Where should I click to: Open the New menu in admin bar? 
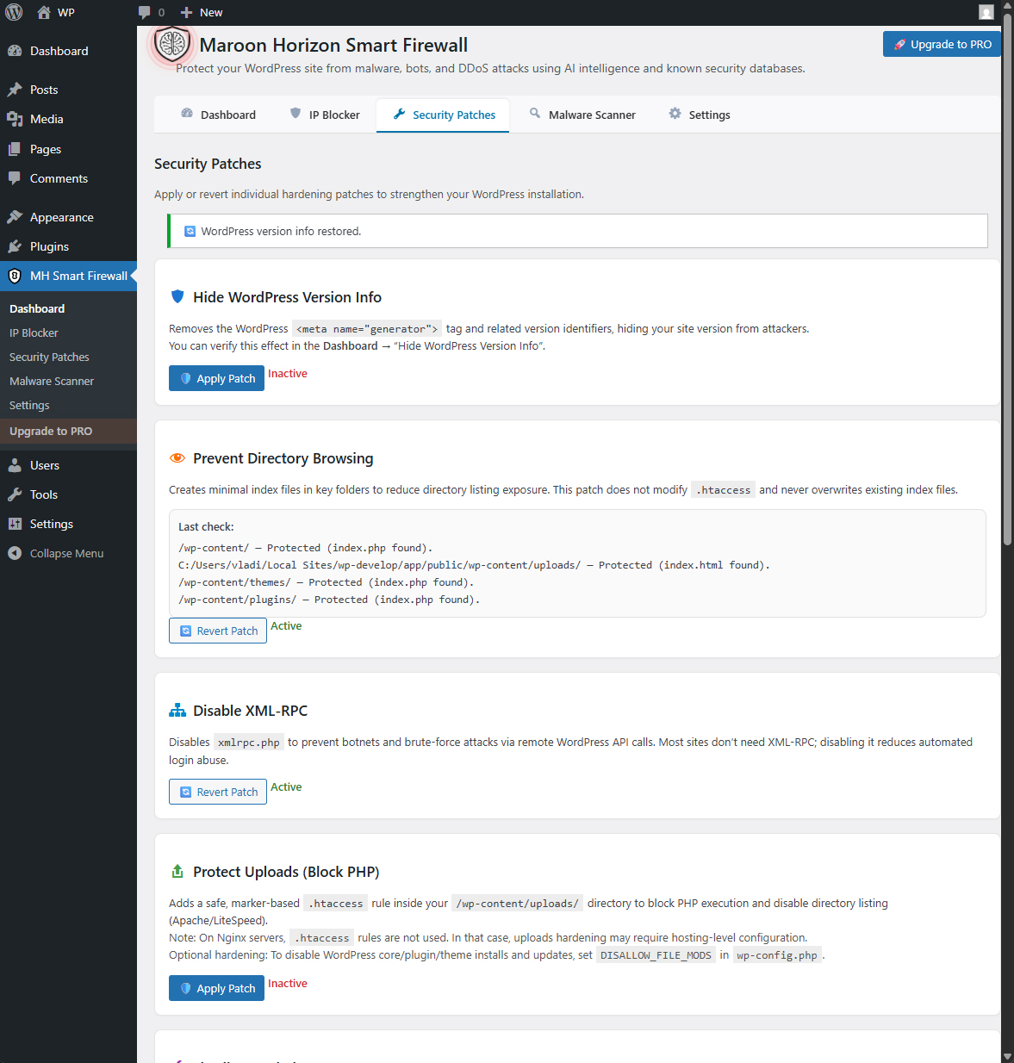point(201,12)
